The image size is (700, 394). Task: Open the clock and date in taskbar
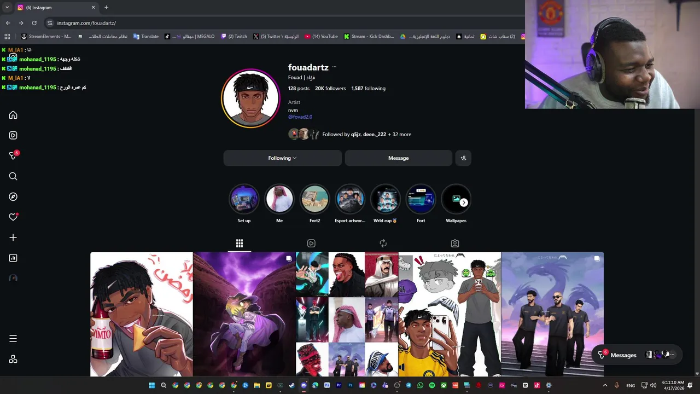pos(673,385)
